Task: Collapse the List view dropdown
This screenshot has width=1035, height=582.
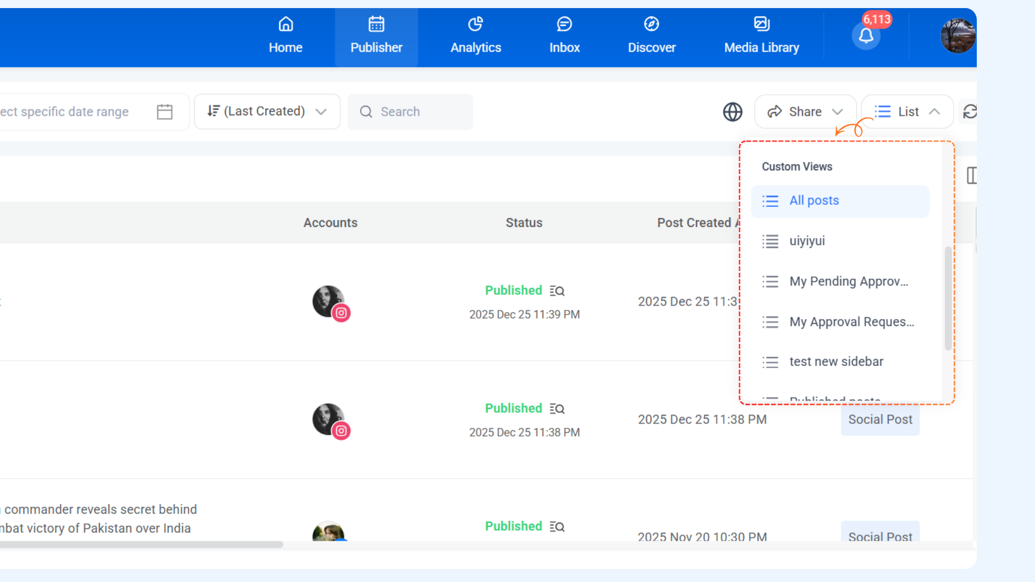Action: click(907, 112)
